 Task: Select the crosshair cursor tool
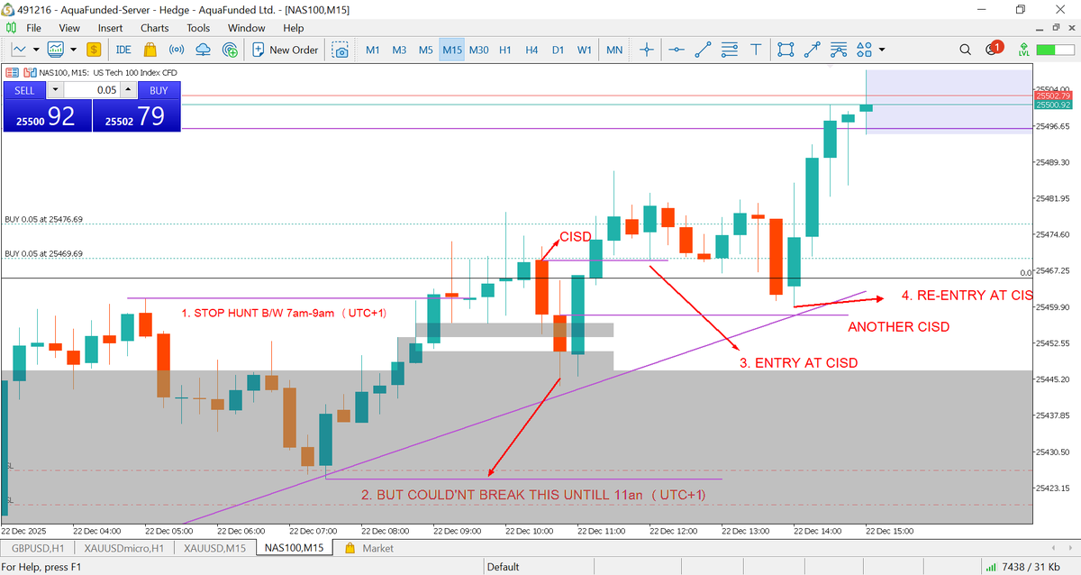(x=646, y=50)
